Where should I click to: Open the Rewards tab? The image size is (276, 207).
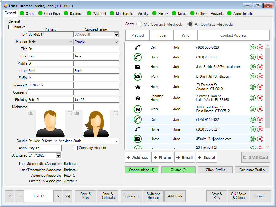[217, 14]
